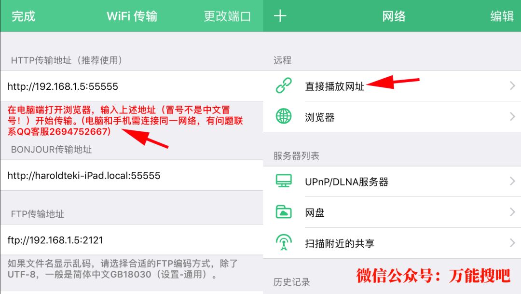Tap the antenna icon to scan nearby shares
The image size is (521, 294).
pyautogui.click(x=284, y=242)
